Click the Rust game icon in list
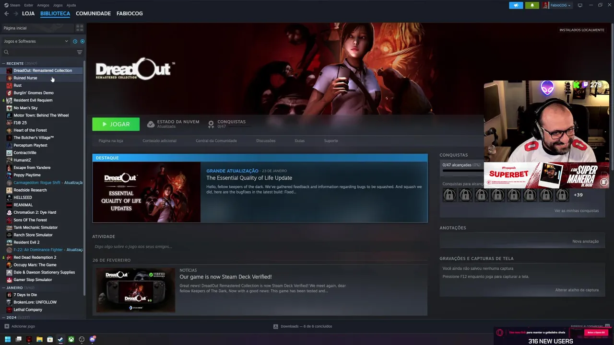Viewport: 614px width, 345px height. [9, 85]
